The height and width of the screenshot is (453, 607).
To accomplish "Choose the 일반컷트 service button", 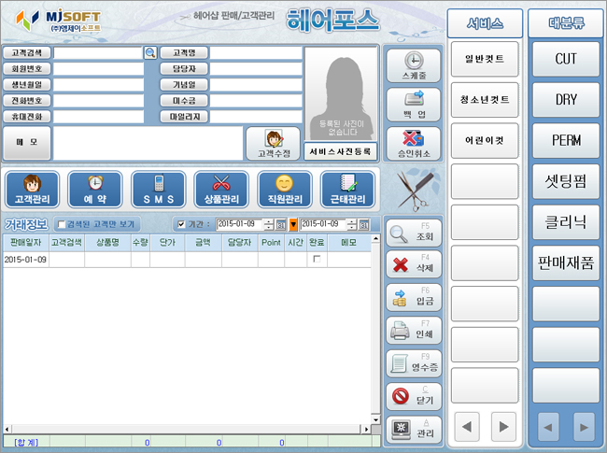I will (485, 59).
